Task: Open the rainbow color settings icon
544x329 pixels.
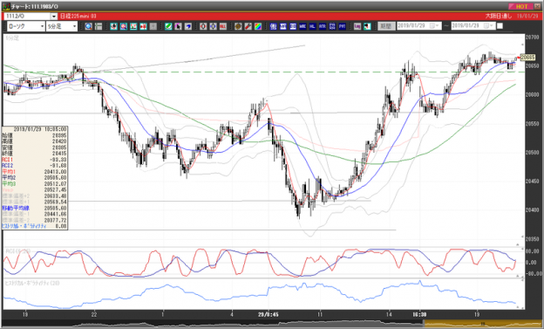Action: pyautogui.click(x=258, y=26)
